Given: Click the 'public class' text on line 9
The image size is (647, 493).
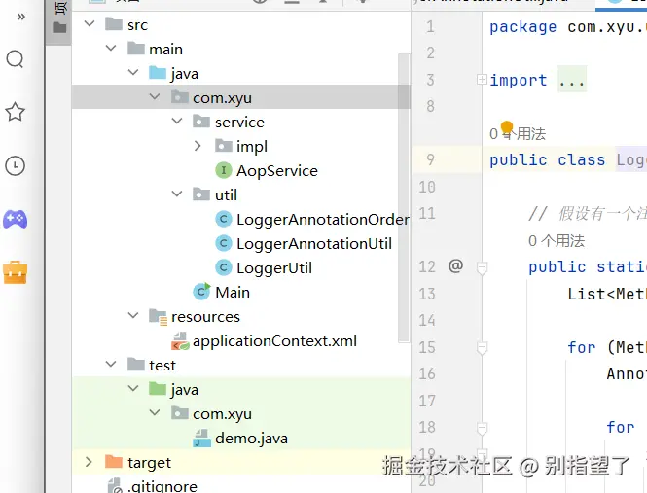Looking at the screenshot, I should [547, 160].
